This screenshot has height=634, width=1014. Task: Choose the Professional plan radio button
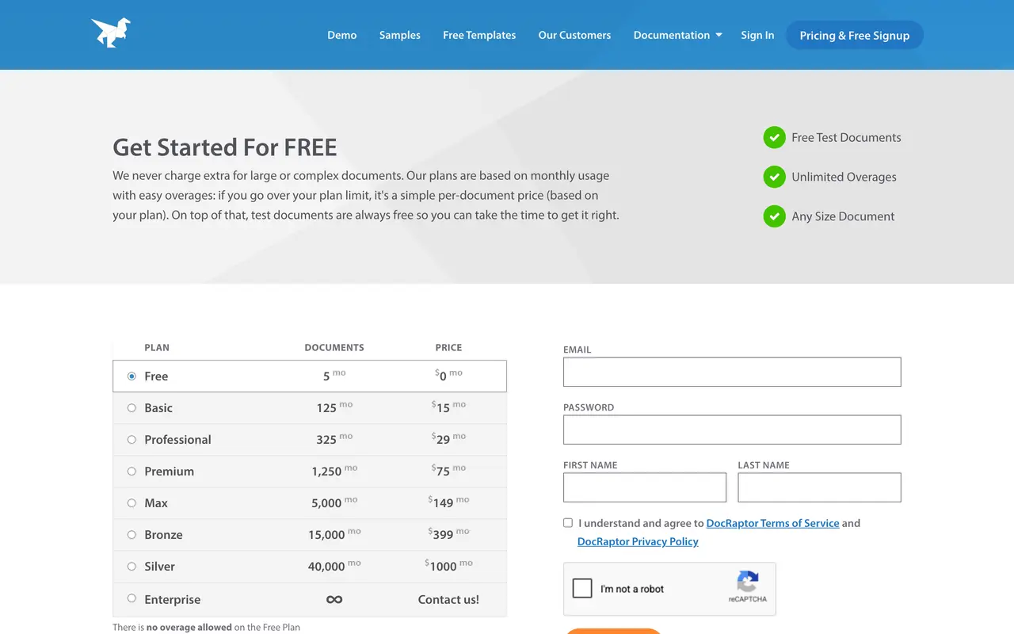click(132, 439)
